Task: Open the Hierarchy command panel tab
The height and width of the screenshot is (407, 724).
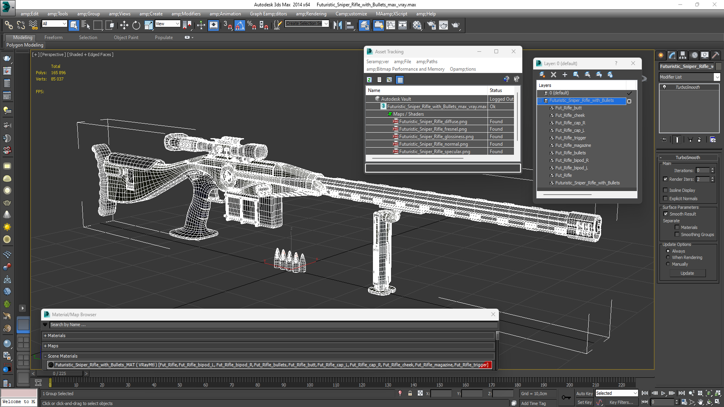Action: (683, 55)
